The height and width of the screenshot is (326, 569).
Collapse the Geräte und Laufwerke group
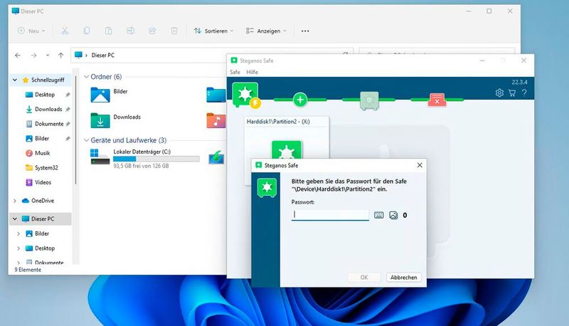pyautogui.click(x=86, y=140)
